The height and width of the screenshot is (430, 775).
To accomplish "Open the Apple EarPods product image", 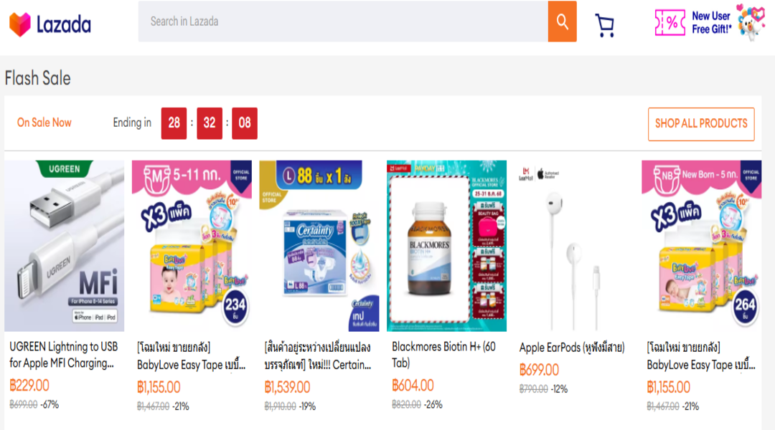I will 574,245.
